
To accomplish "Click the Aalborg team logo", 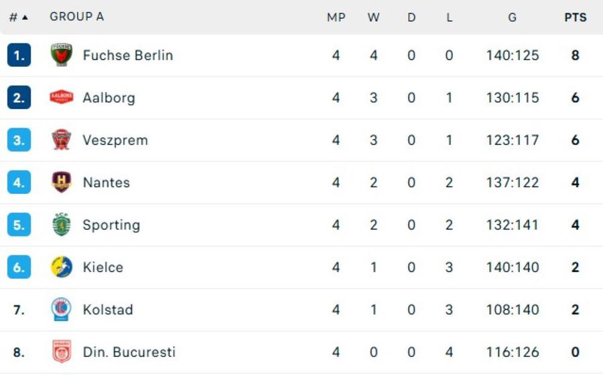I will pyautogui.click(x=62, y=98).
